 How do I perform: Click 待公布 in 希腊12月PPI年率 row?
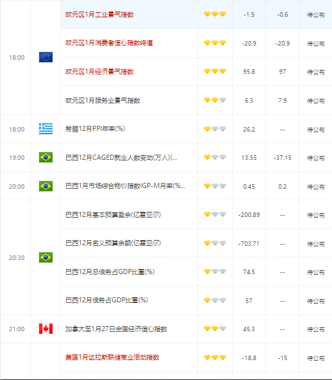[x=316, y=130]
